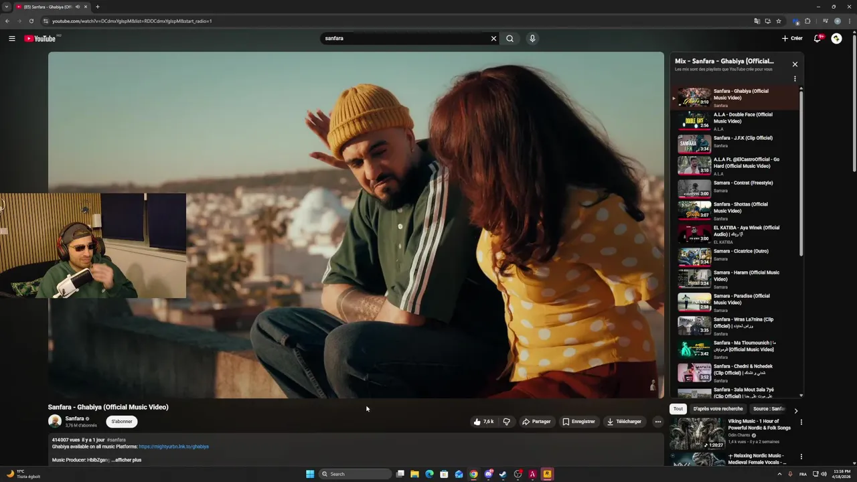Show hidden system tray icons chevron
Screen dimensions: 857x482
click(779, 474)
